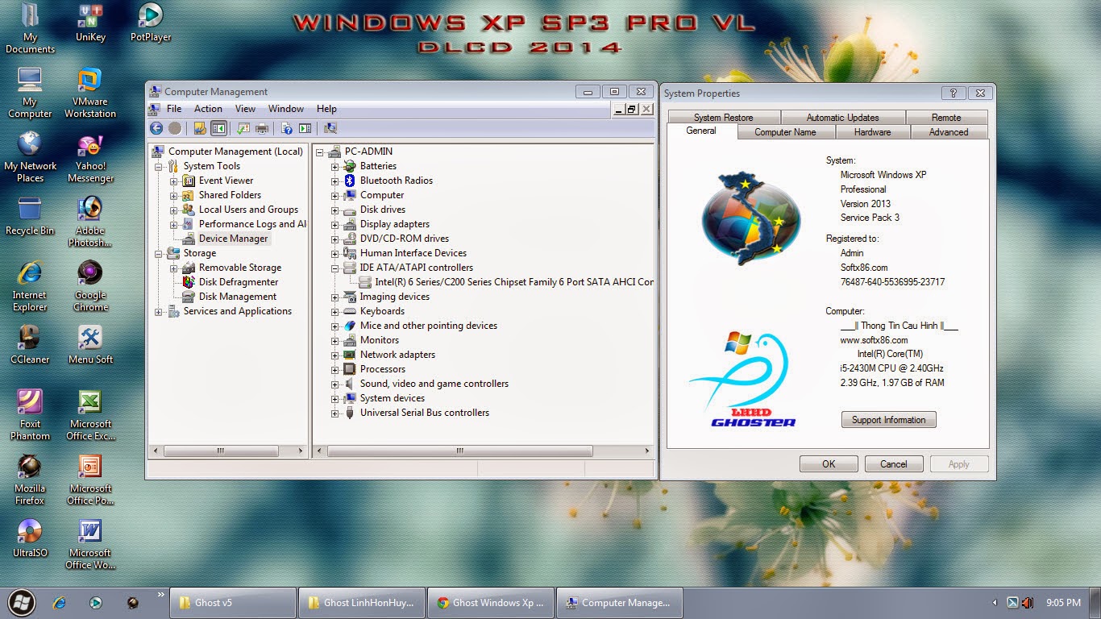
Task: Click right arrow of console tree scrollbar
Action: click(301, 451)
